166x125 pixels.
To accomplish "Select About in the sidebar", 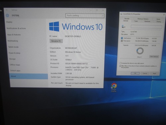I will (x=29, y=76).
